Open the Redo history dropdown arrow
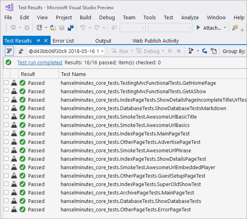Screen dimensions: 247x219 pyautogui.click(x=104, y=28)
